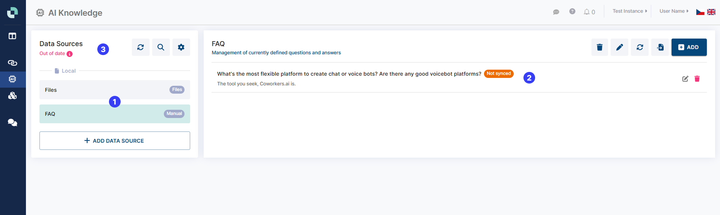Click the import file icon in FAQ toolbar
The image size is (720, 215).
coord(660,47)
